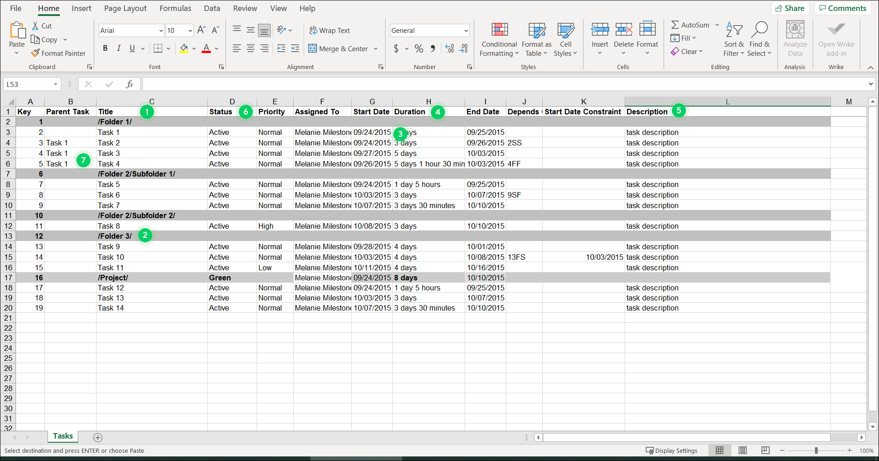
Task: Open the Conditional Formatting gallery
Action: 498,39
